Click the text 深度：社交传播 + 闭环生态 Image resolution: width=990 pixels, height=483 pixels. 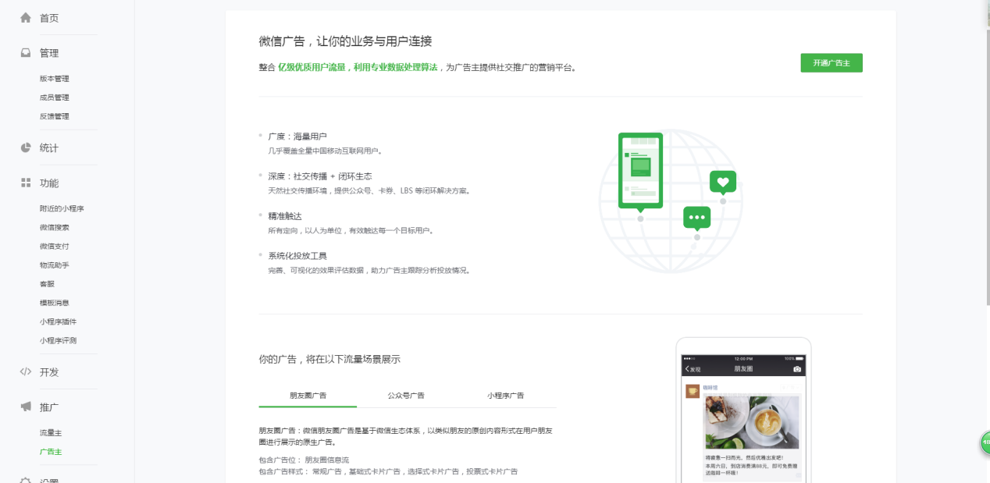(320, 176)
